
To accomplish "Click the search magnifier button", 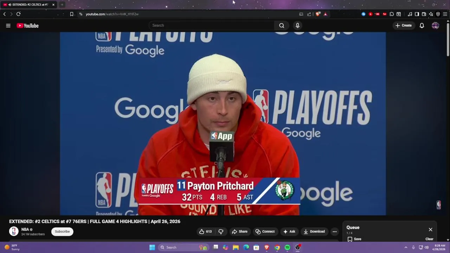I will [x=282, y=25].
